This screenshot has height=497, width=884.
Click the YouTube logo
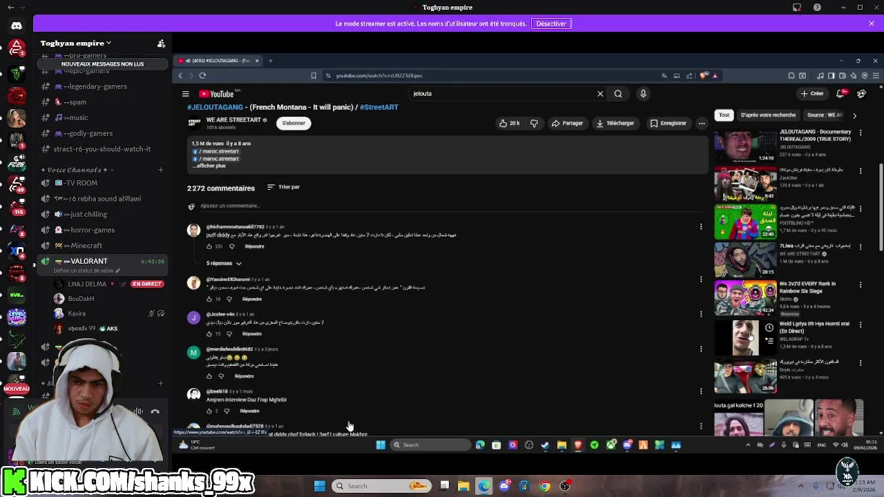pos(217,94)
